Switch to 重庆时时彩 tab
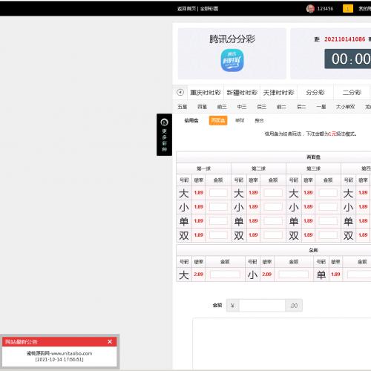The image size is (371, 371). pos(206,93)
